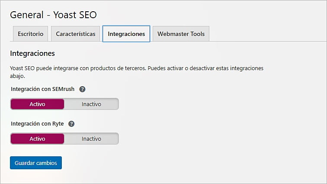This screenshot has width=327, height=184.
Task: Open the help icon for Ryte integration
Action: (x=71, y=124)
